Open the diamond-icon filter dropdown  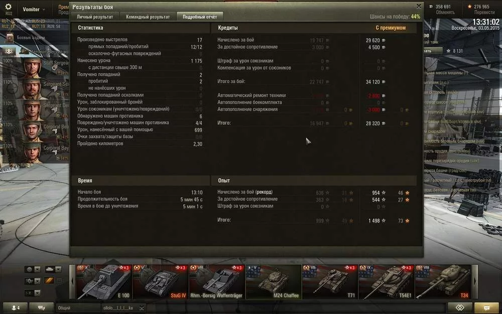pos(33,281)
